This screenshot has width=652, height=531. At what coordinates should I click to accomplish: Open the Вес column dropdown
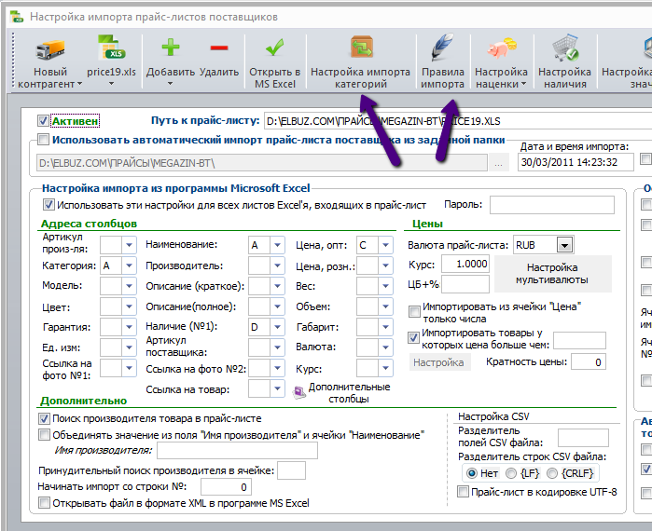pyautogui.click(x=385, y=286)
